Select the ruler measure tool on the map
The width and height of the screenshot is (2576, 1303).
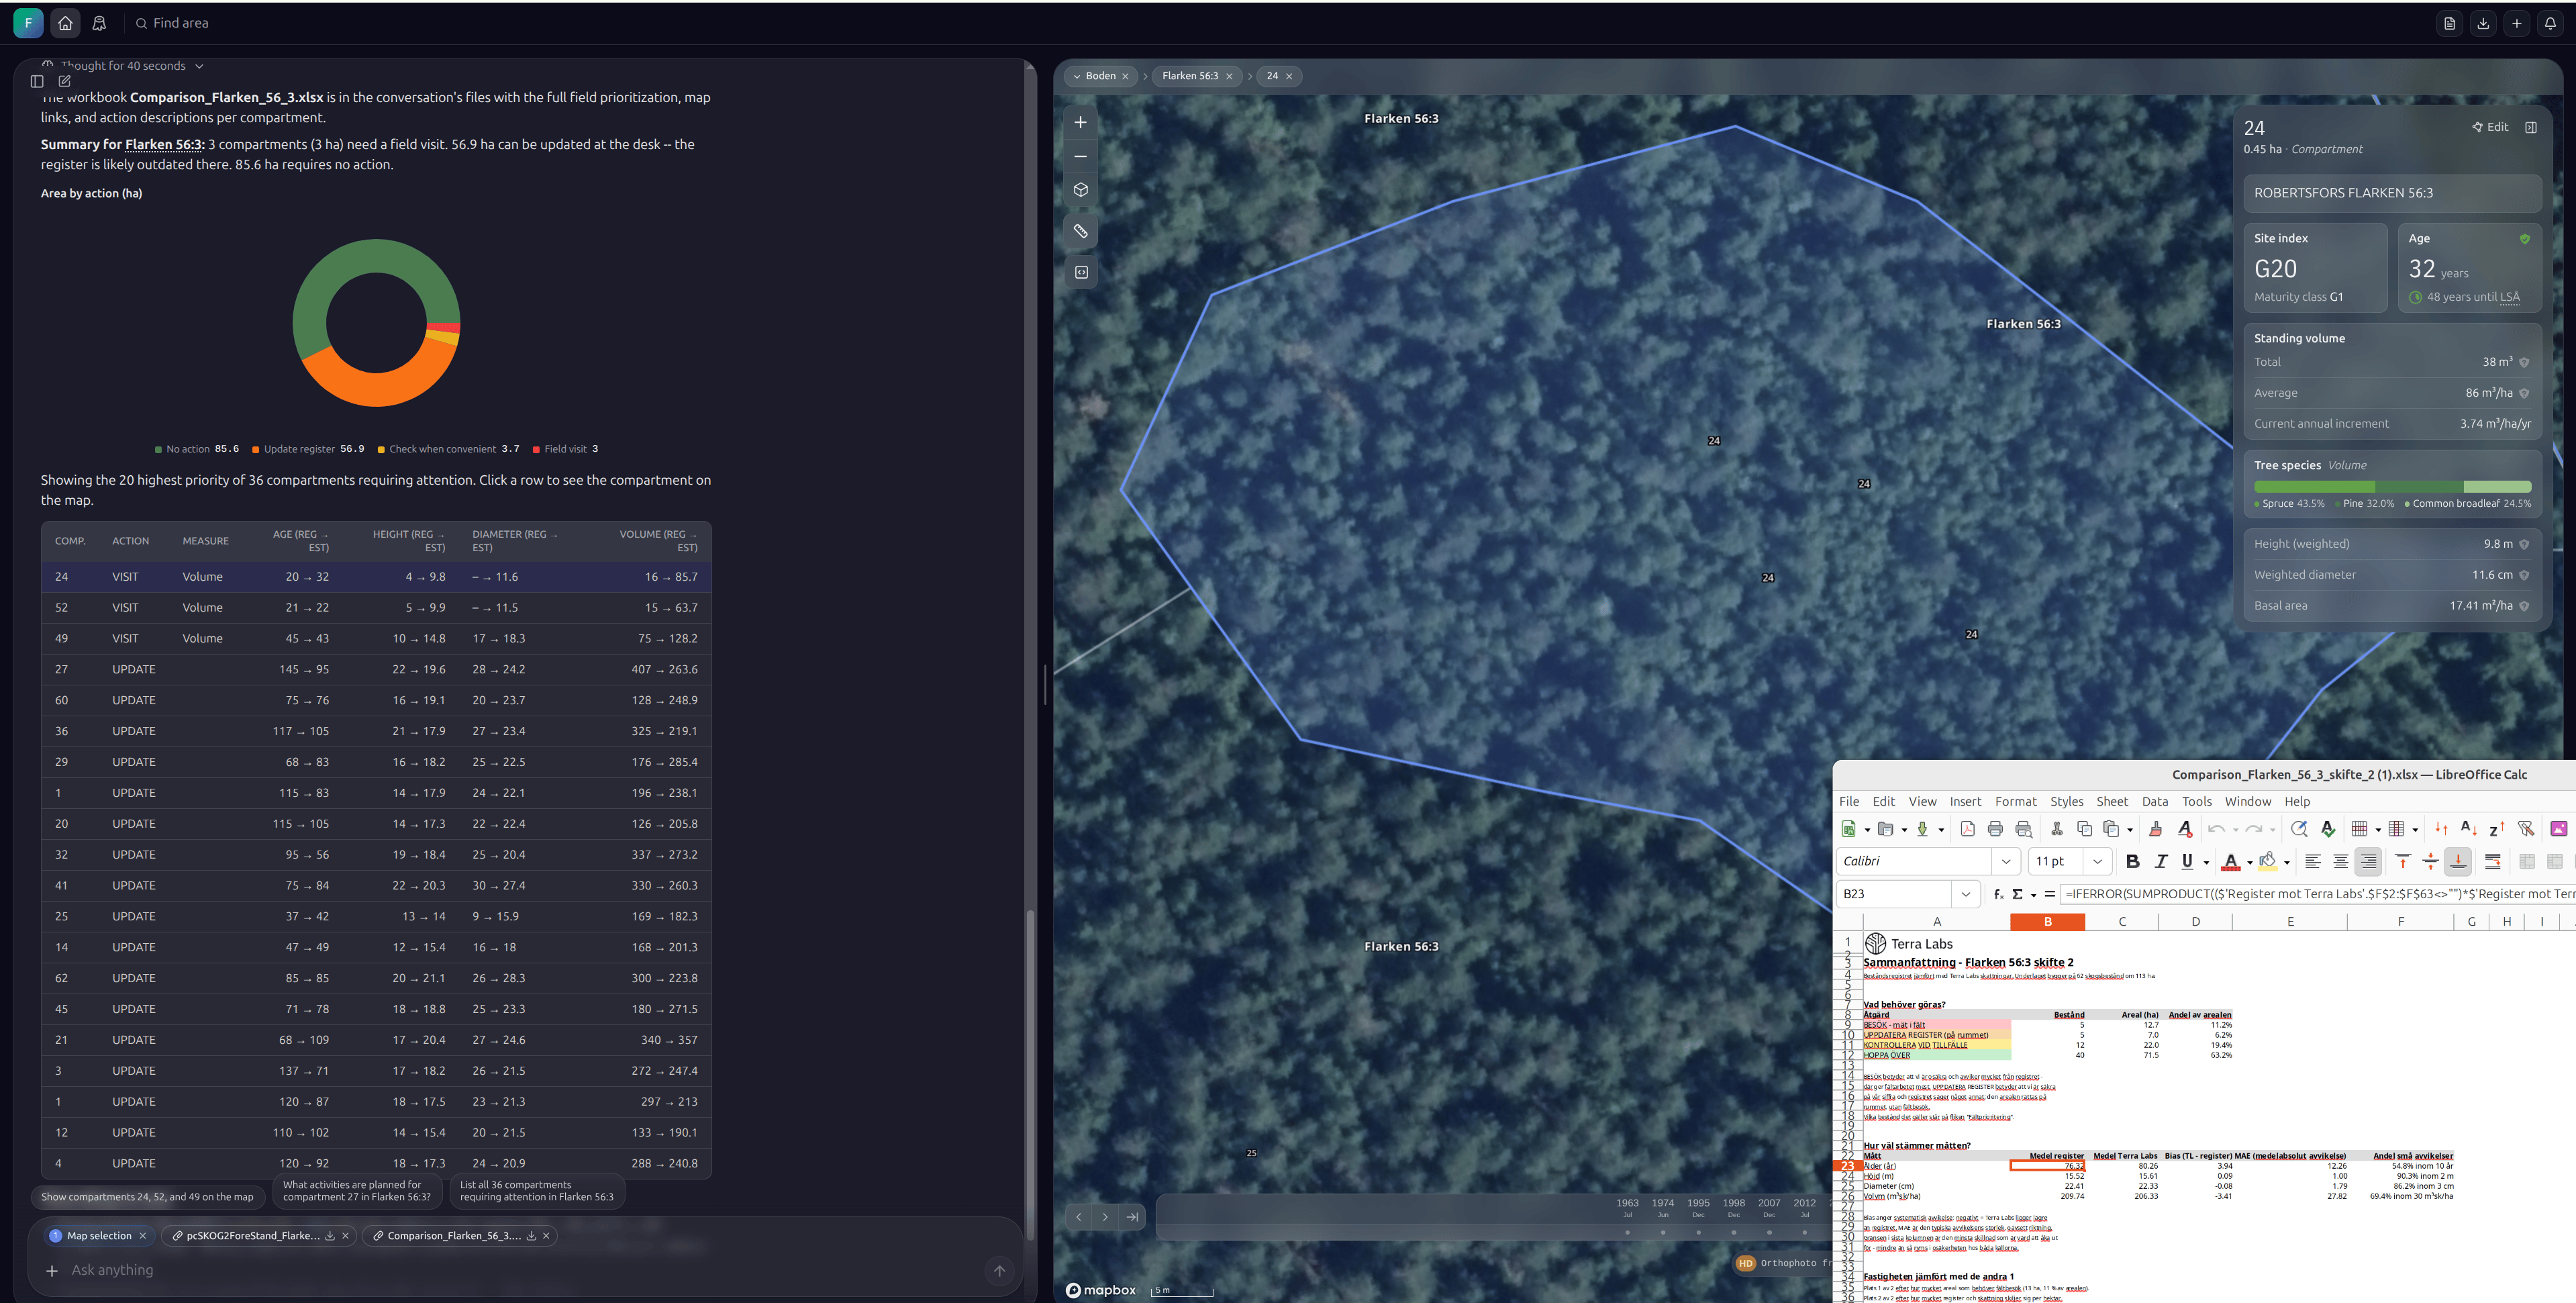pos(1080,231)
